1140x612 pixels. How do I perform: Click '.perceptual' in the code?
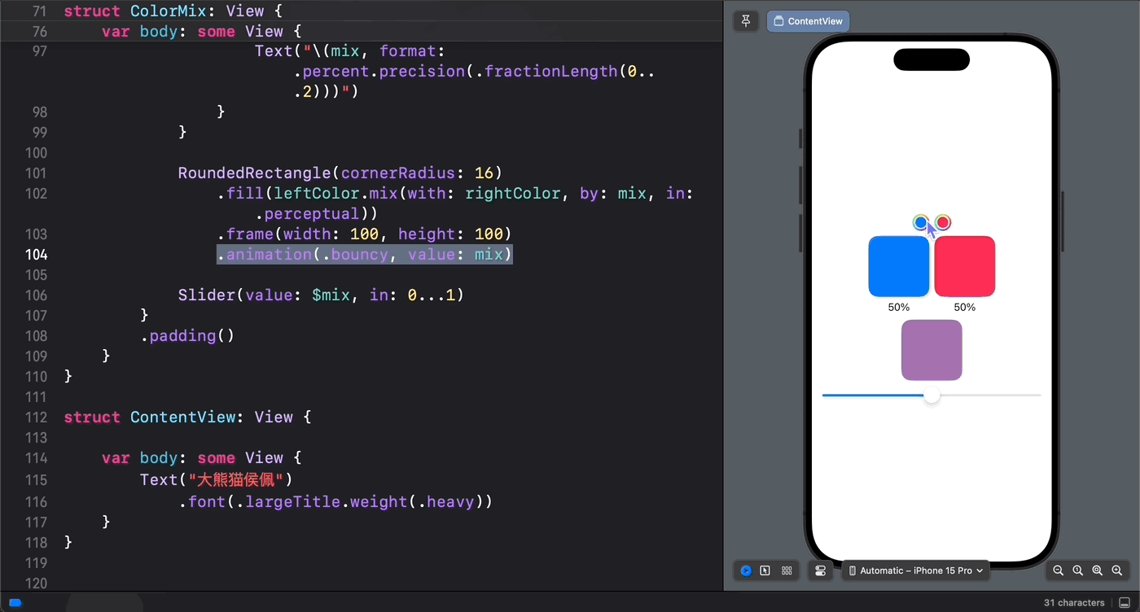coord(307,214)
